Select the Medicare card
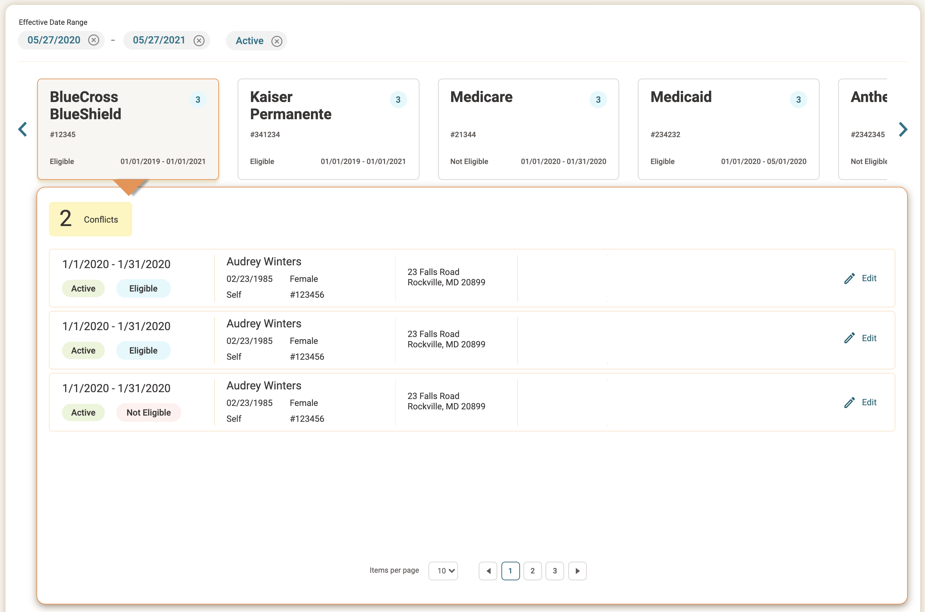The height and width of the screenshot is (612, 925). (528, 129)
